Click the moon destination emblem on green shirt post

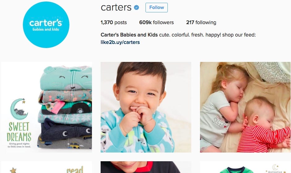point(276,169)
